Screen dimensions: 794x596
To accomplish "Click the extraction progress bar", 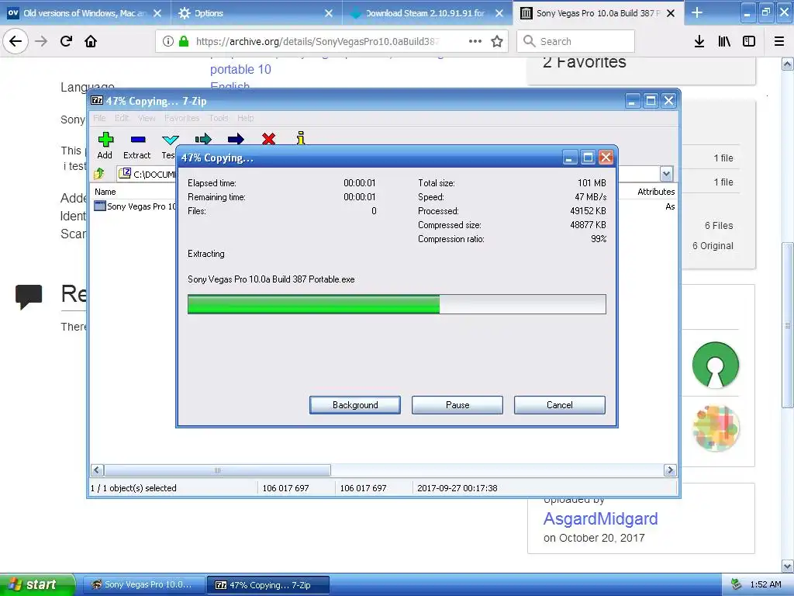I will pos(396,304).
